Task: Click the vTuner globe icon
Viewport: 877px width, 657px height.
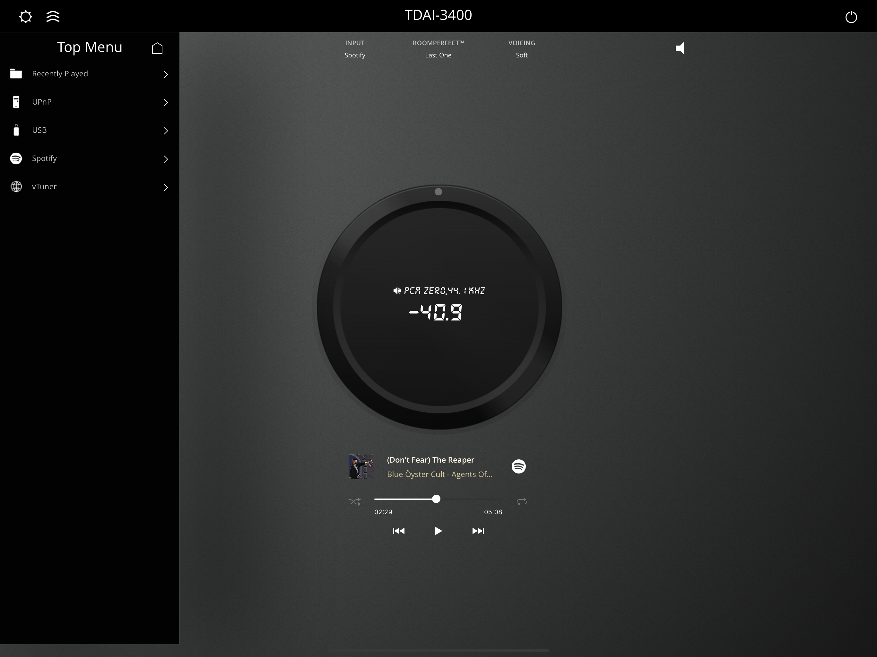Action: tap(16, 186)
